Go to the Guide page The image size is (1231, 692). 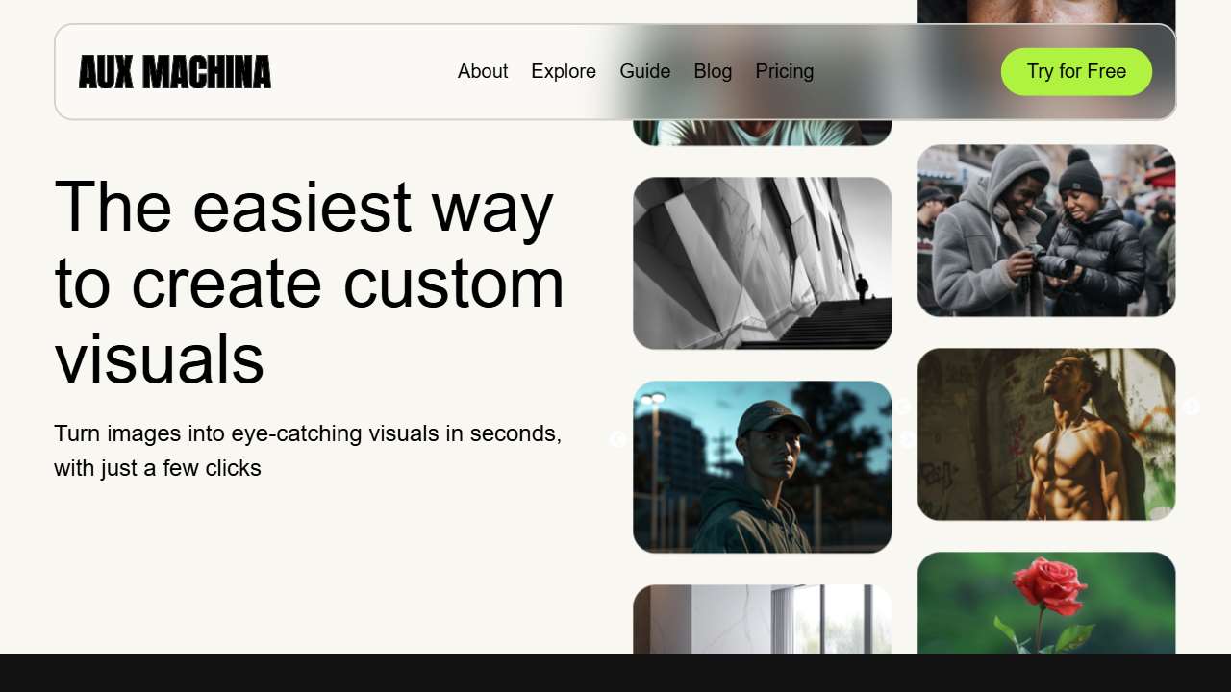[x=645, y=71]
